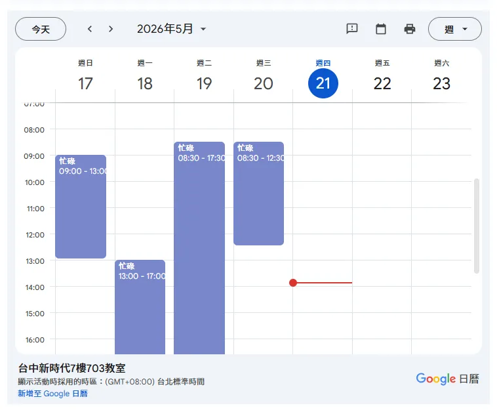Screen dimensions: 497x414
Task: Click the 今天 (Today) button
Action: [x=41, y=29]
